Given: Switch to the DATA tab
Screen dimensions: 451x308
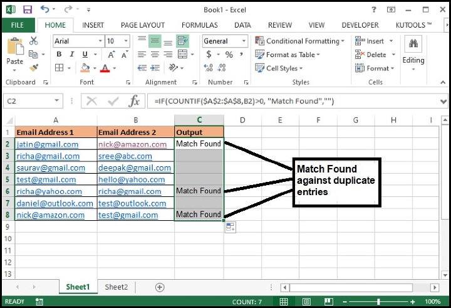Looking at the screenshot, I should (x=242, y=25).
